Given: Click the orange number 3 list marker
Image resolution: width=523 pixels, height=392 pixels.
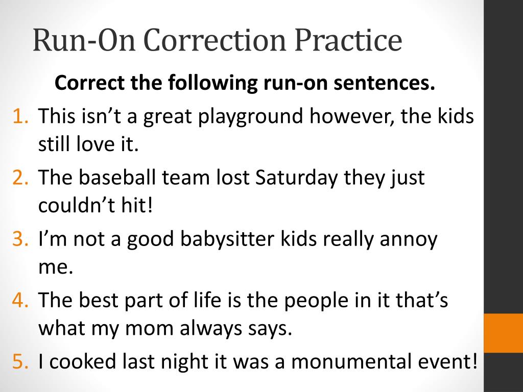Looking at the screenshot, I should click(x=20, y=239).
